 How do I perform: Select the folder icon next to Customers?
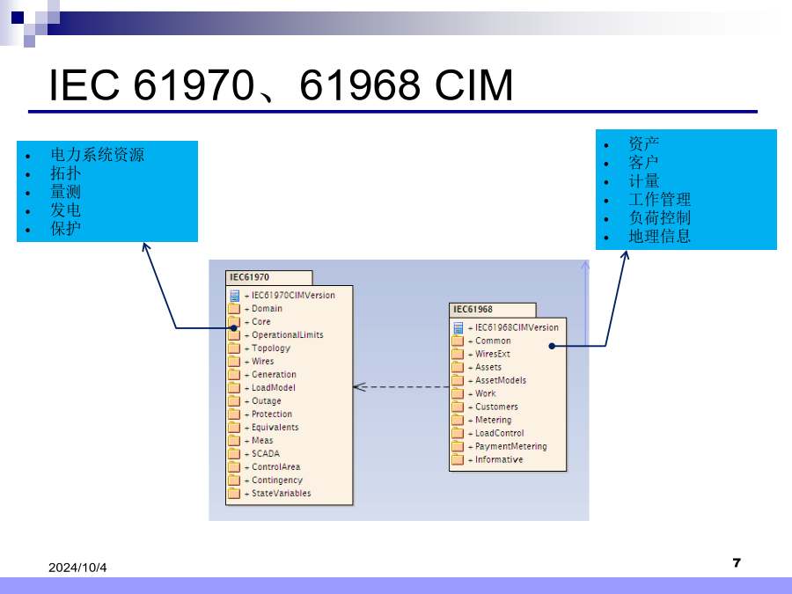[x=458, y=407]
